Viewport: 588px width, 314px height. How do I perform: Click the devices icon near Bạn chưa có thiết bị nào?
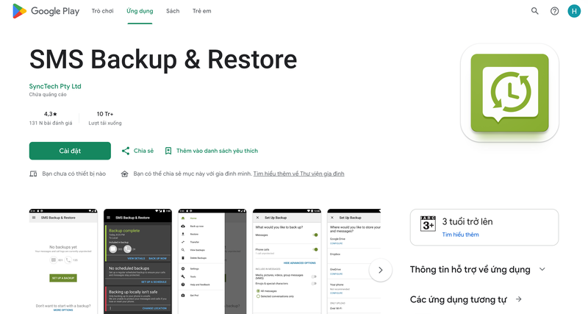pos(33,174)
